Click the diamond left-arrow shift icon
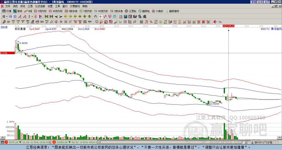This screenshot has height=150, width=282. (x=66, y=16)
